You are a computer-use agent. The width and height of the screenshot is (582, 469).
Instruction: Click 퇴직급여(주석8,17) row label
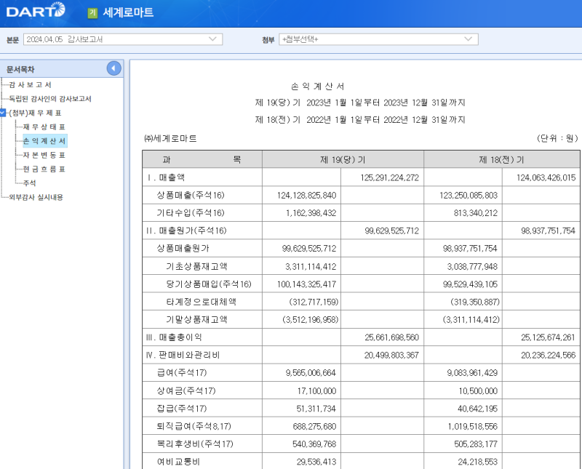tap(194, 426)
